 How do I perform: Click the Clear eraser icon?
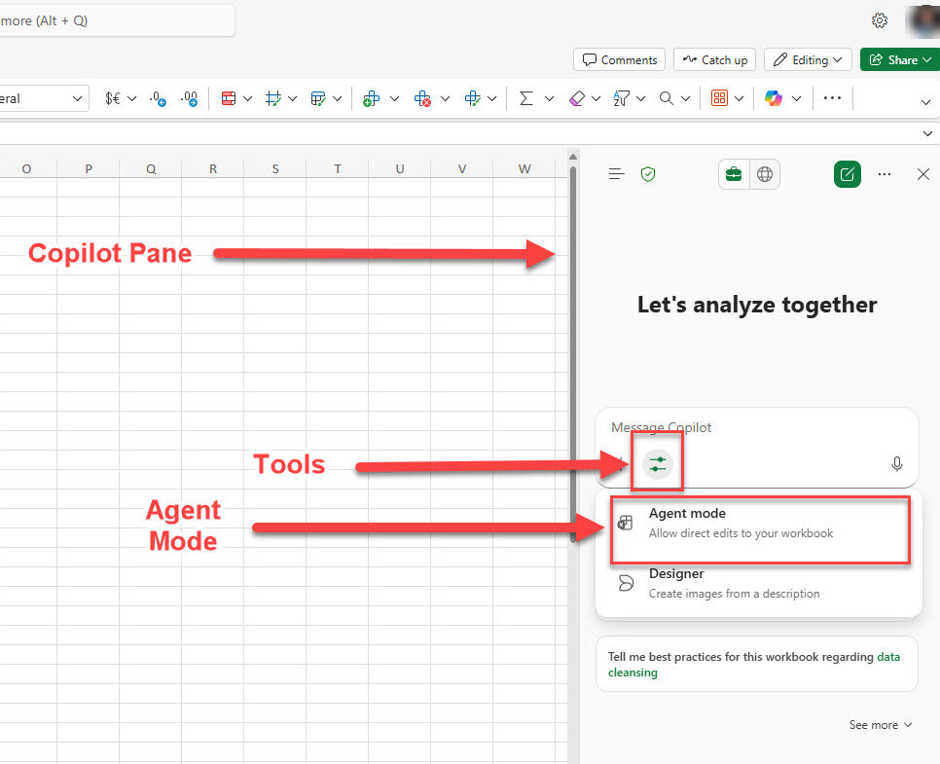[576, 98]
